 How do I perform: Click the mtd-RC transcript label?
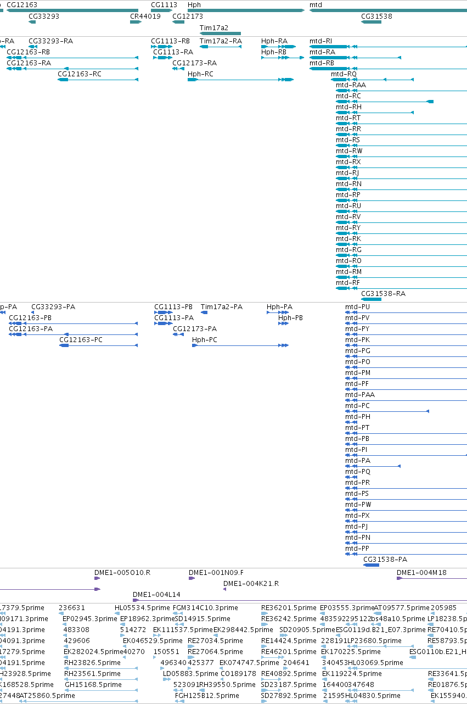point(348,96)
